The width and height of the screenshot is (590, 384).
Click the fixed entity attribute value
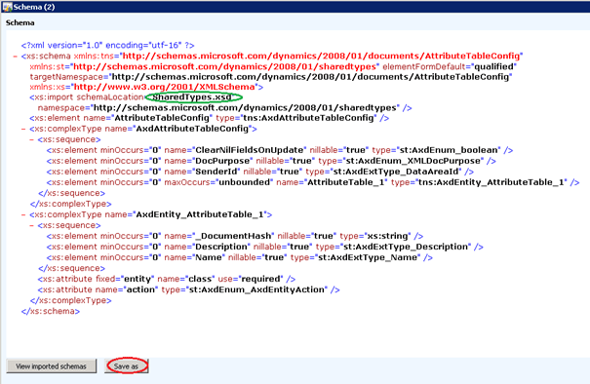click(x=138, y=279)
